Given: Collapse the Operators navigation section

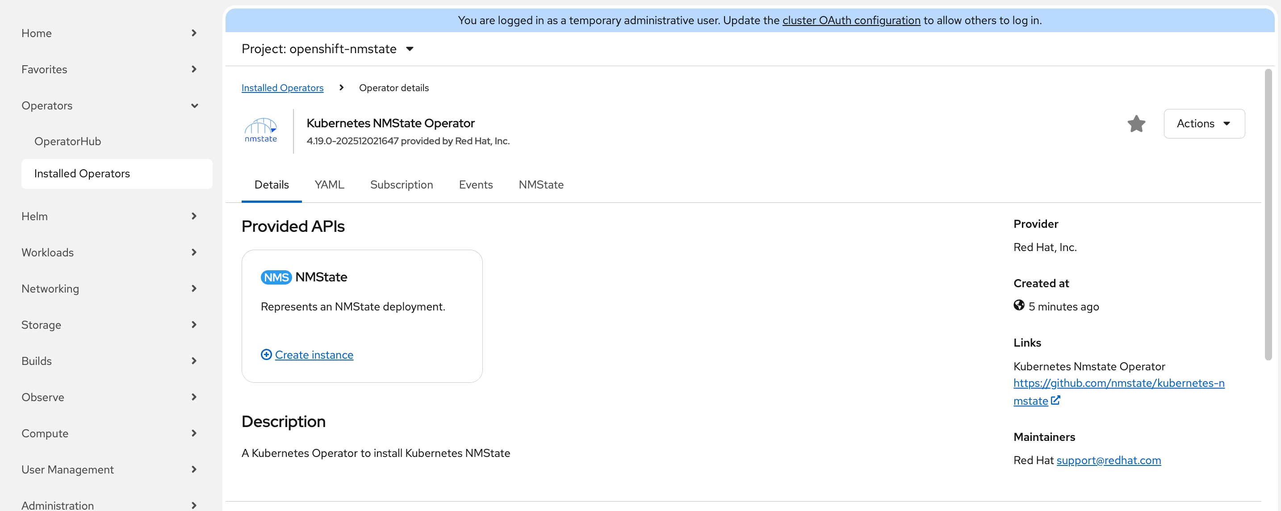Looking at the screenshot, I should pyautogui.click(x=109, y=105).
